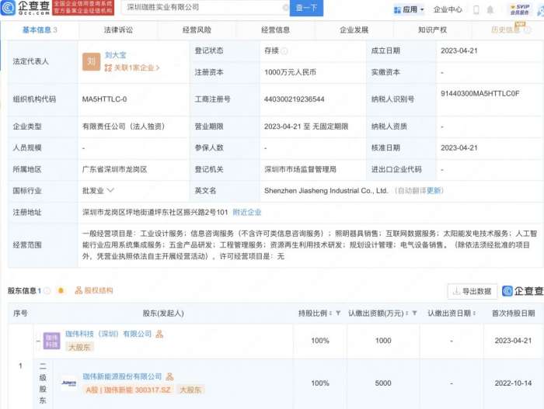
Task: Click equity structure icon beside 珈伟科技（深圳）
Action: tap(159, 334)
